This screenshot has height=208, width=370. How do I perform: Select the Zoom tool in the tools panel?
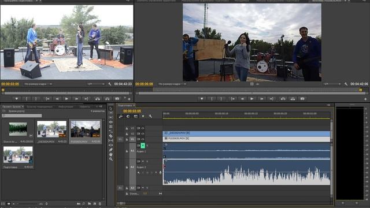(x=111, y=159)
